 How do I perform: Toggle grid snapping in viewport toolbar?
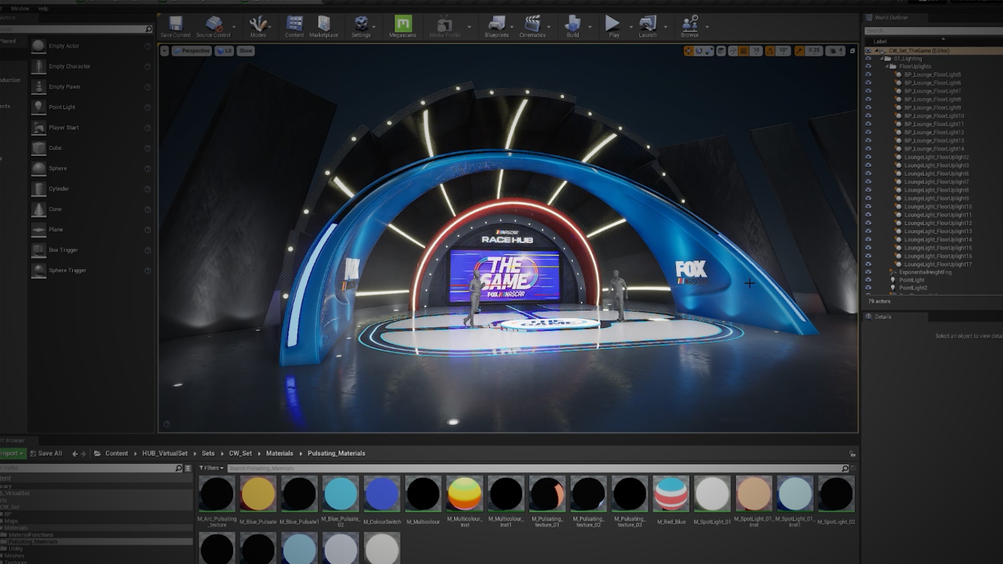(x=743, y=51)
